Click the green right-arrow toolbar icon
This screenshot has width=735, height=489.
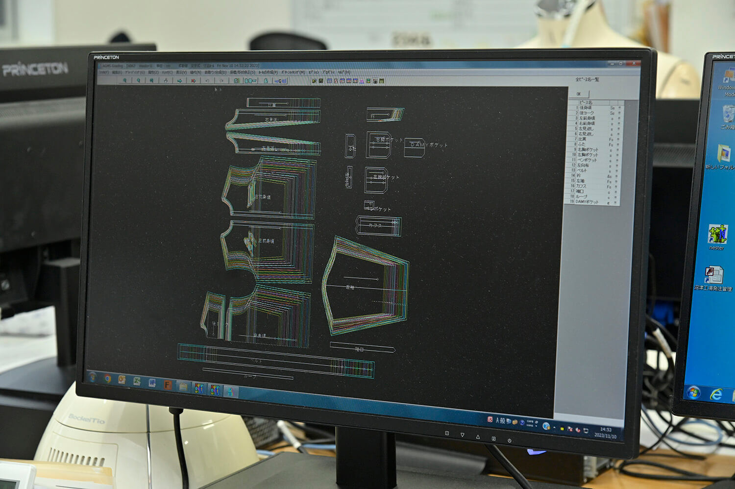click(179, 80)
